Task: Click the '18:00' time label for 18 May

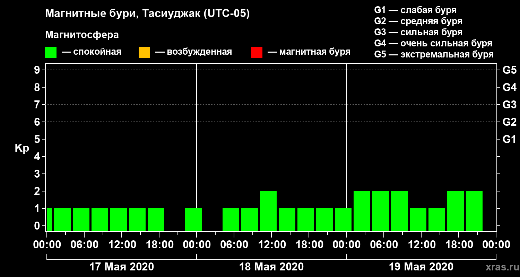Action: [x=309, y=245]
